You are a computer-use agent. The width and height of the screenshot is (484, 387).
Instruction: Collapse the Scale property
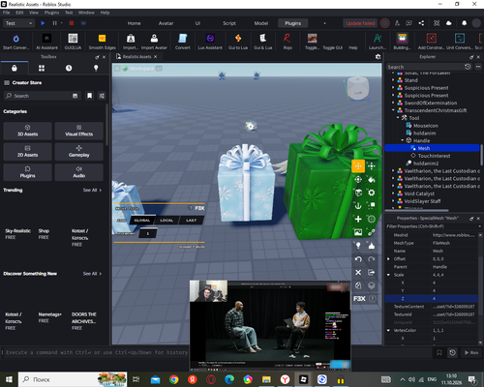(x=388, y=275)
